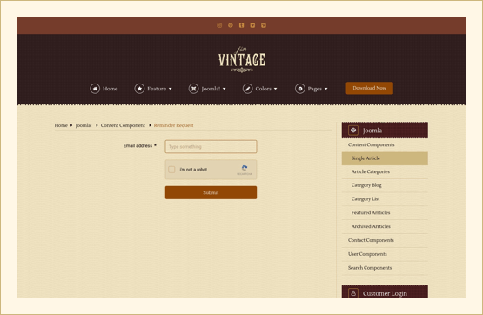Tick the I'm not a robot checkbox
This screenshot has height=315, width=483.
pos(171,170)
